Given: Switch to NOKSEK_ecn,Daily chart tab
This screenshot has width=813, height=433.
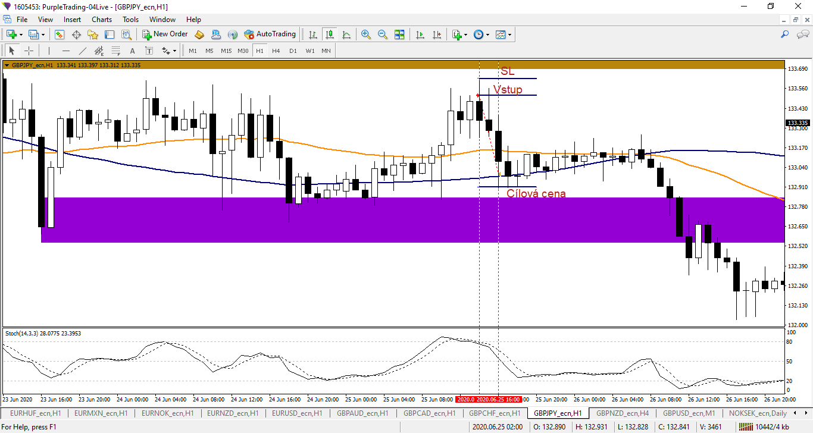Looking at the screenshot, I should pos(757,413).
